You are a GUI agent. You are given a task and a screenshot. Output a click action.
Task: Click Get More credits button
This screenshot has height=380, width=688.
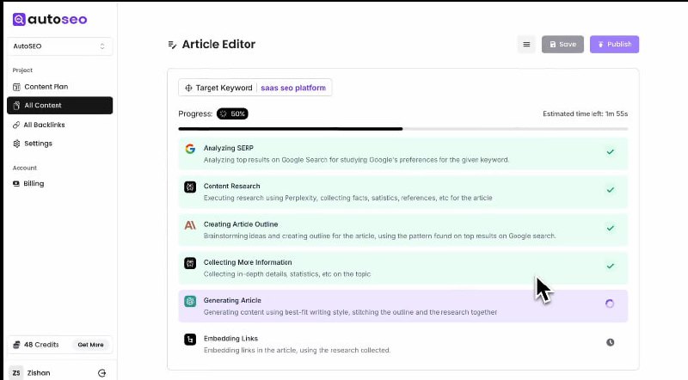[x=91, y=345]
